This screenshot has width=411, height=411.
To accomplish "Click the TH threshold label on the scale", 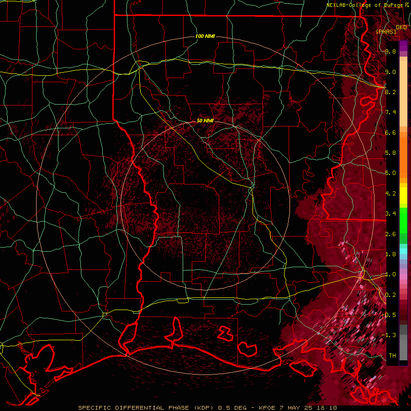I will tap(392, 356).
